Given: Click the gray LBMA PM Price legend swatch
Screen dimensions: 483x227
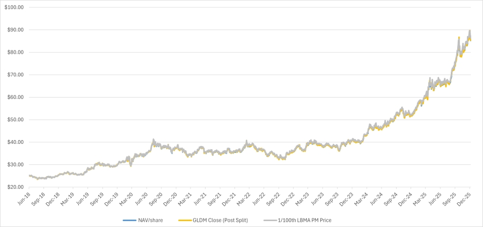Looking at the screenshot, I should pyautogui.click(x=270, y=220).
